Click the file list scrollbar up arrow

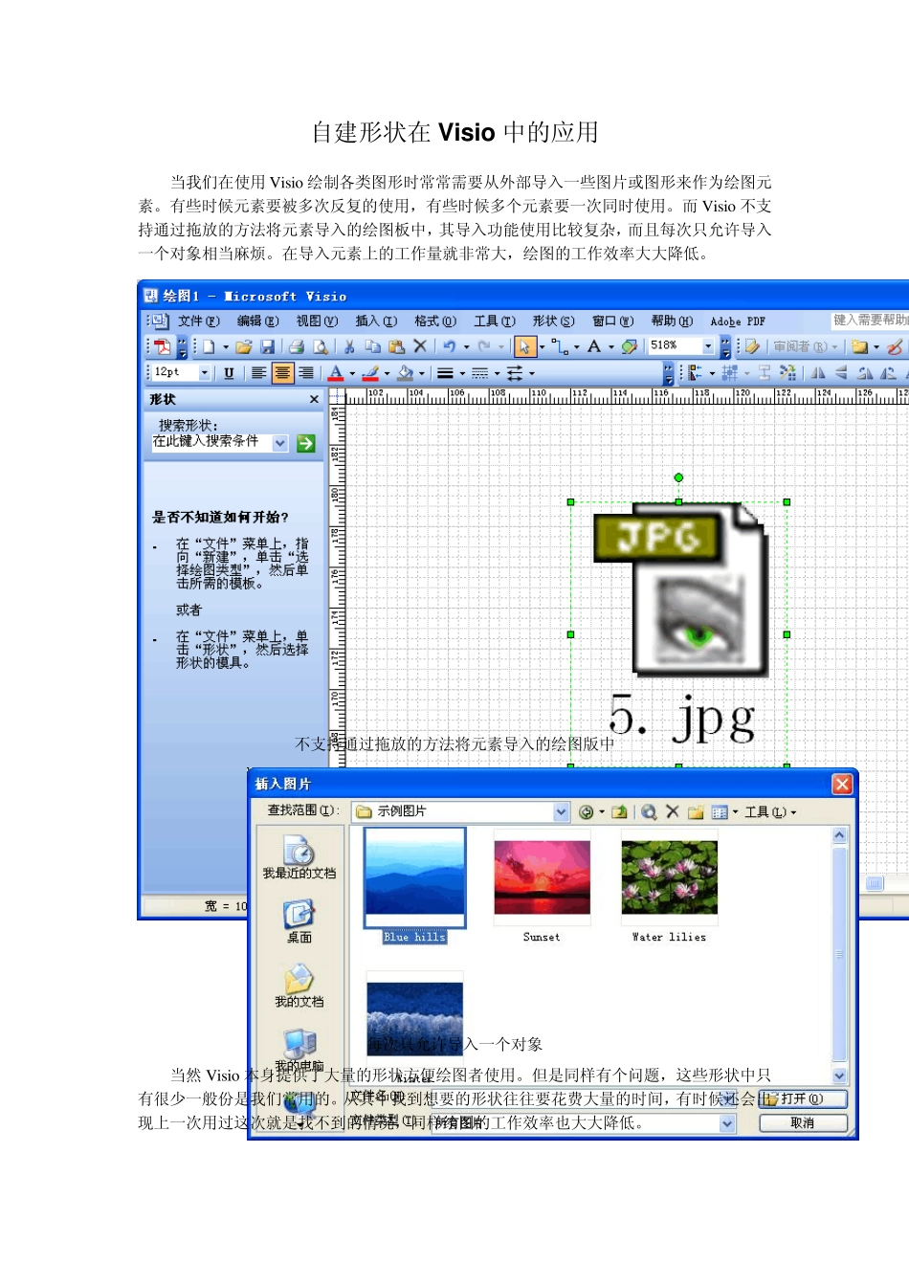click(840, 835)
